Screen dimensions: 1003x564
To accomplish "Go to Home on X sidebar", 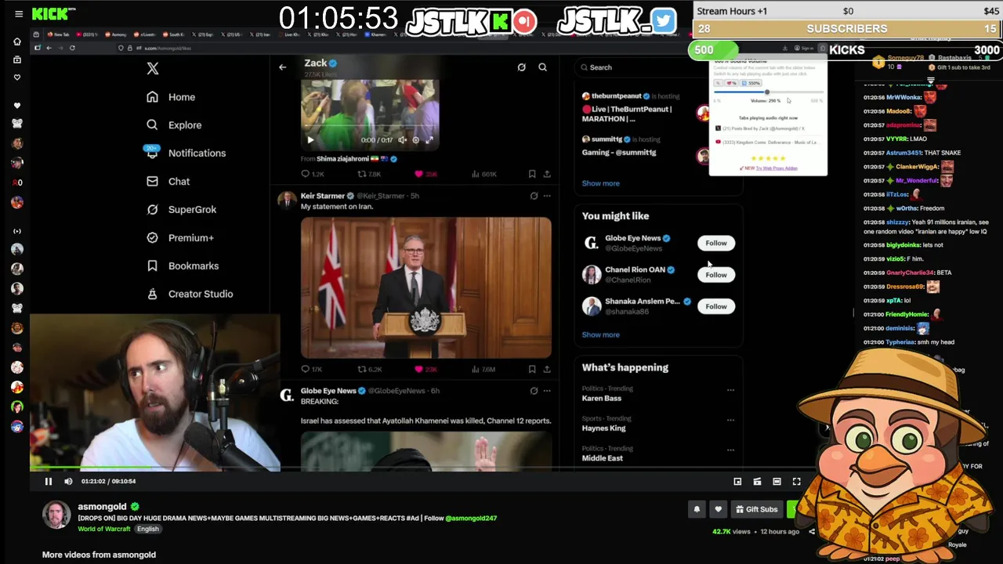I will pyautogui.click(x=171, y=97).
